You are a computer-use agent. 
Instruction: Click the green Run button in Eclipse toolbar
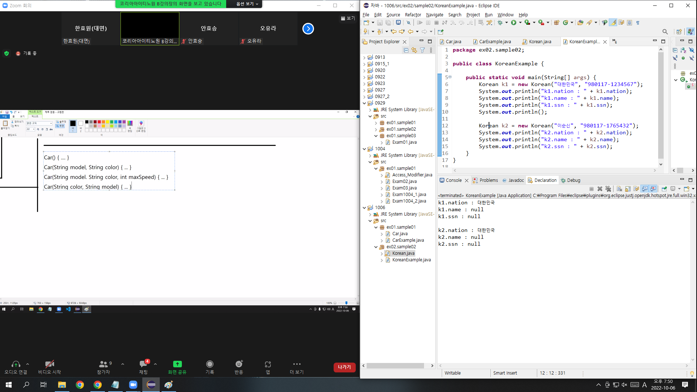(x=513, y=23)
